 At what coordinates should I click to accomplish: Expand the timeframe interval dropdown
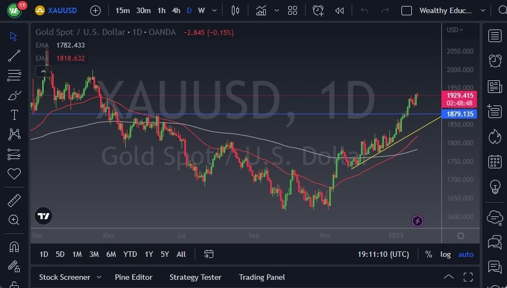214,11
